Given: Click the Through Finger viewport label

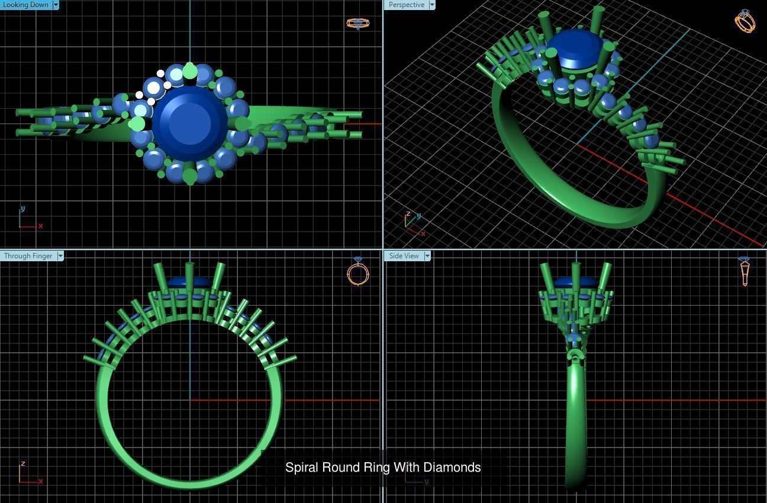Looking at the screenshot, I should point(28,256).
